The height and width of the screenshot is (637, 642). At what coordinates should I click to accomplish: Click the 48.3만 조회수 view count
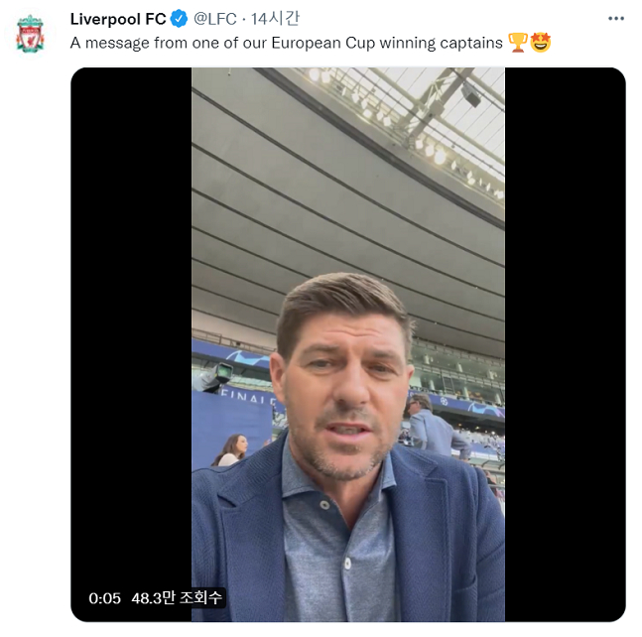pos(177,598)
